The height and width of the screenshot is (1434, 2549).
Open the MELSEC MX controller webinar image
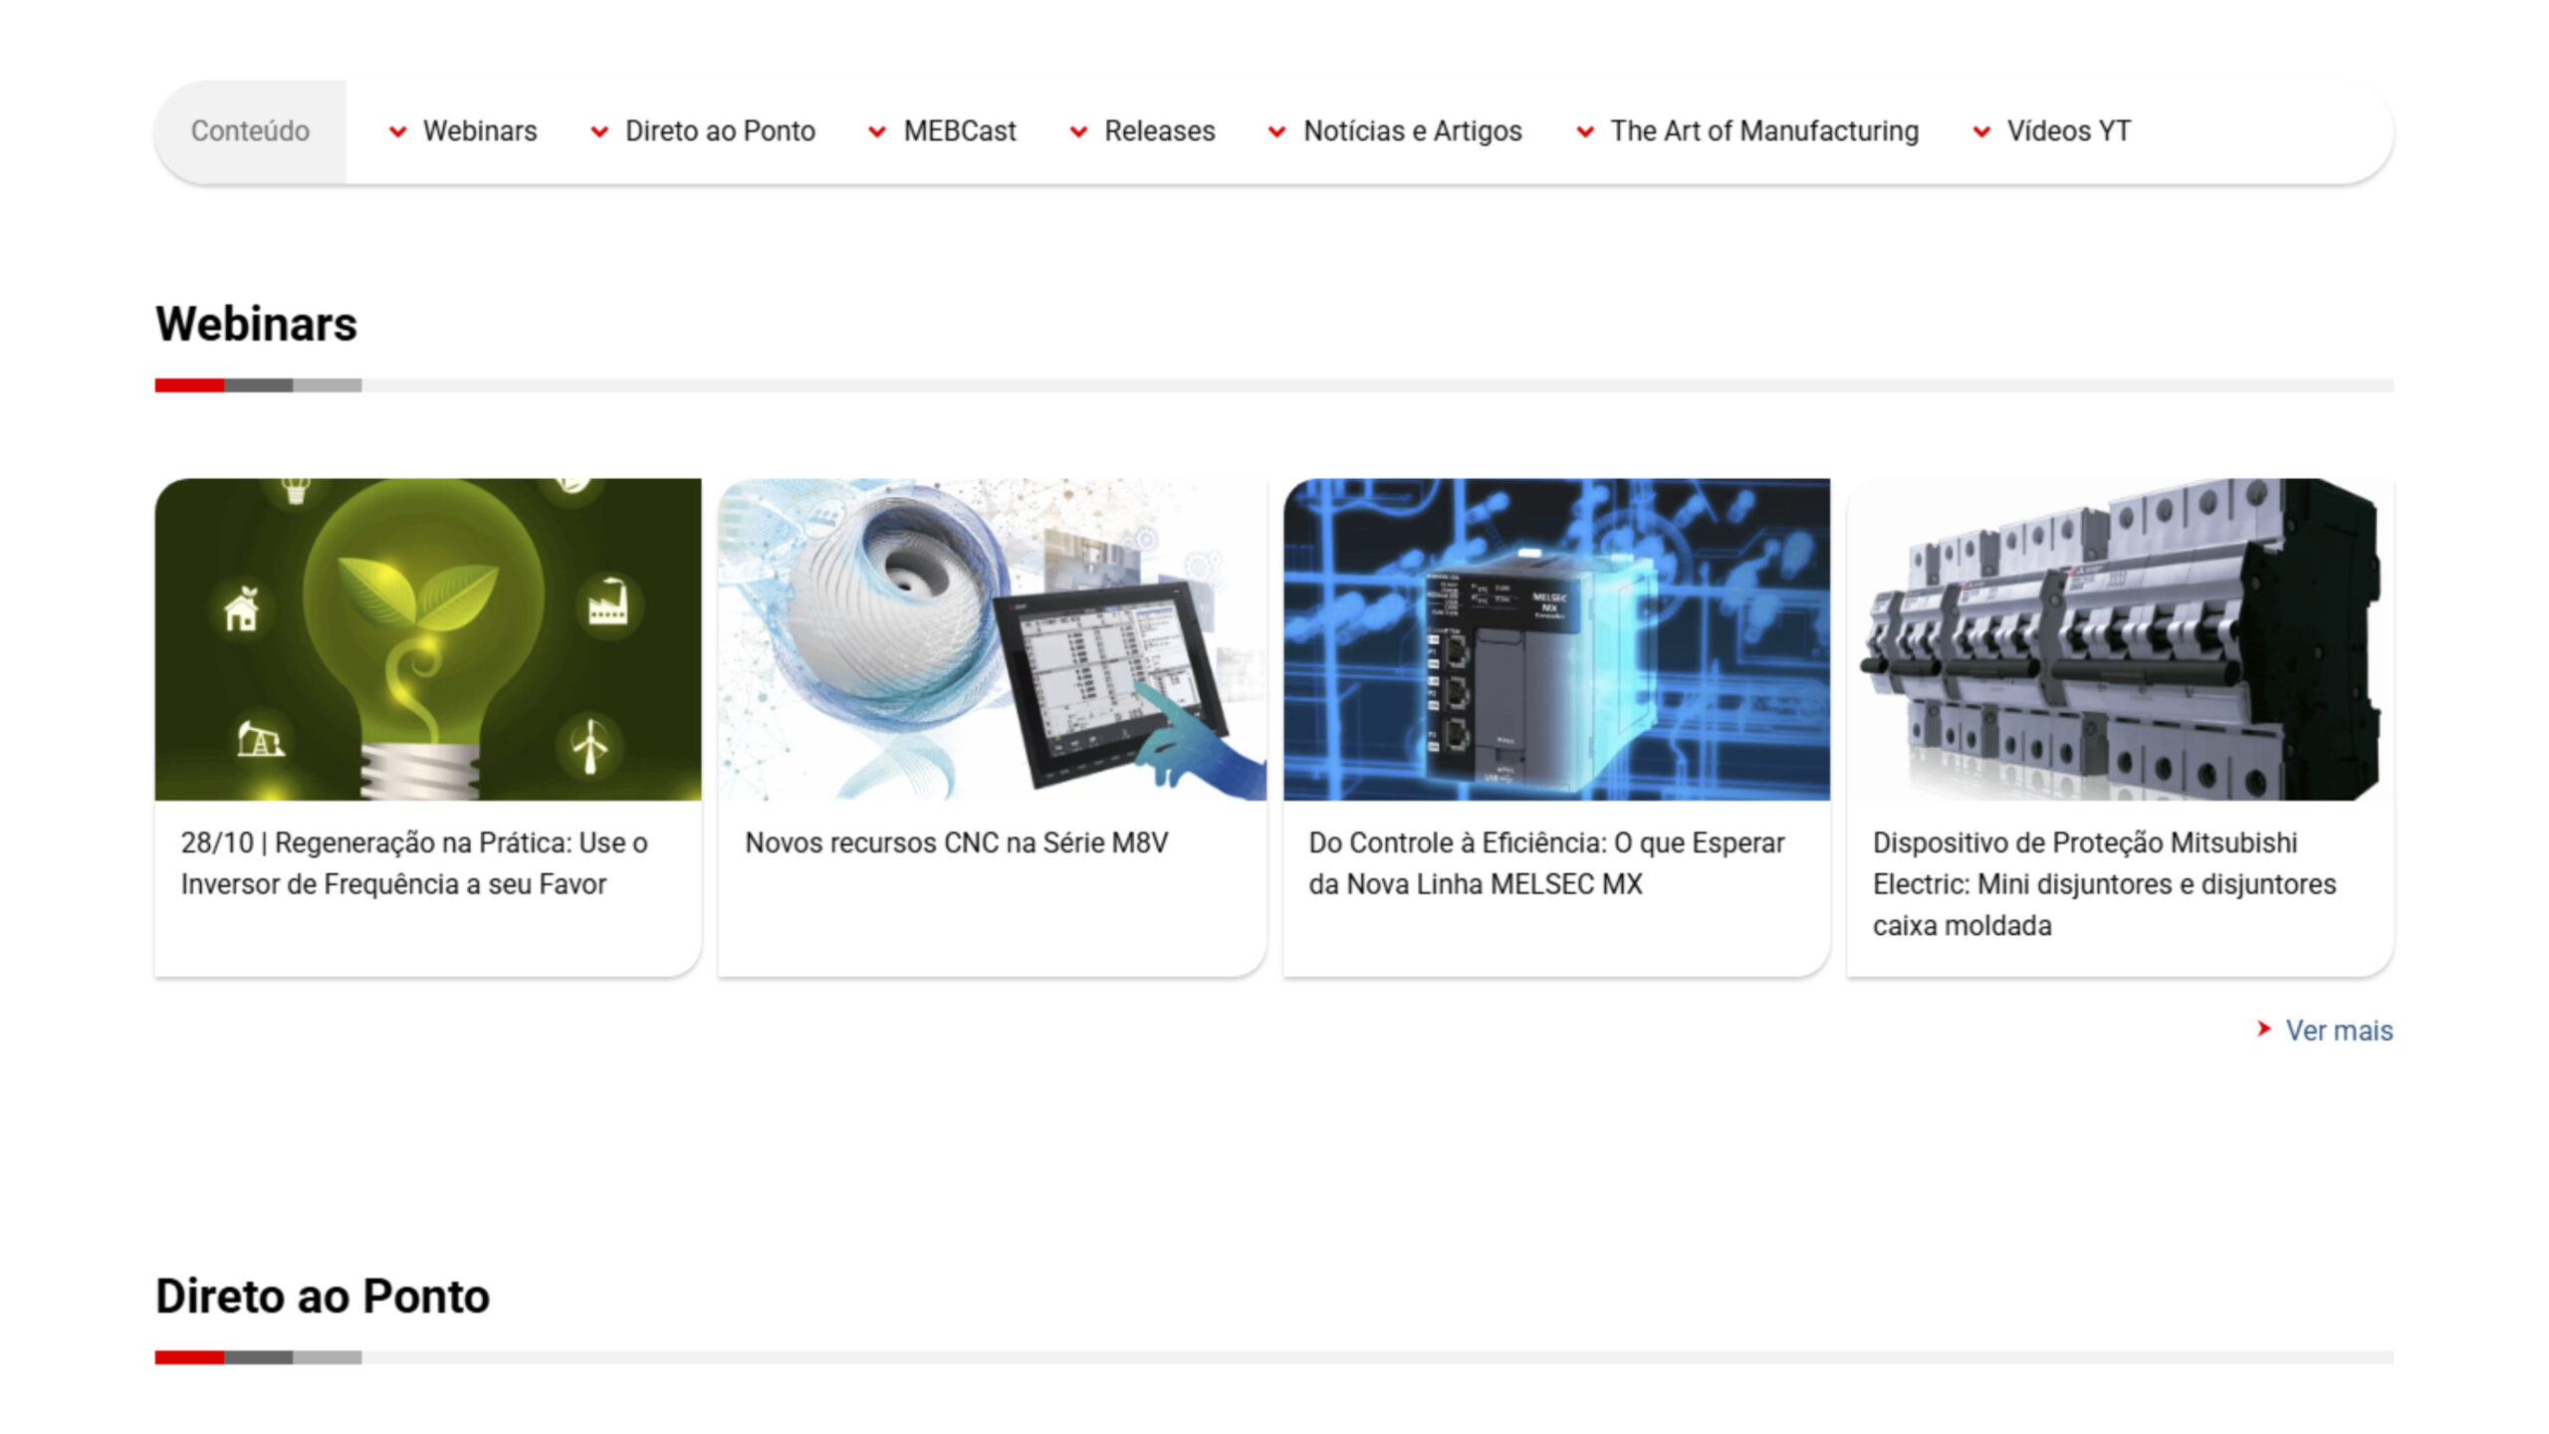tap(1556, 639)
